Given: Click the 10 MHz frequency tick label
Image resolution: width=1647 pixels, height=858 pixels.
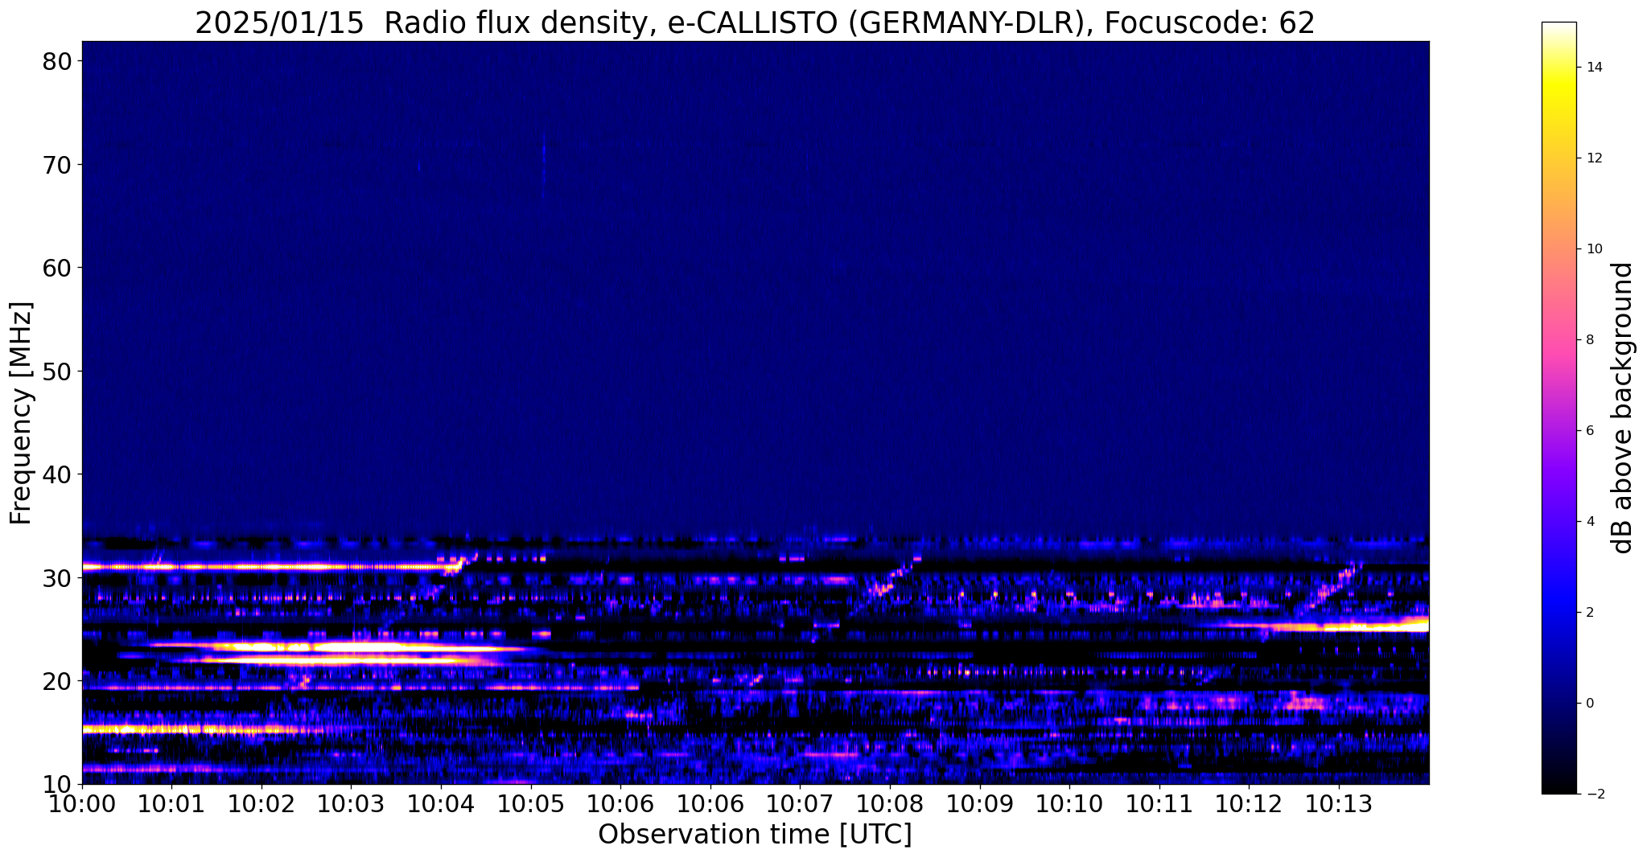Looking at the screenshot, I should pos(58,785).
